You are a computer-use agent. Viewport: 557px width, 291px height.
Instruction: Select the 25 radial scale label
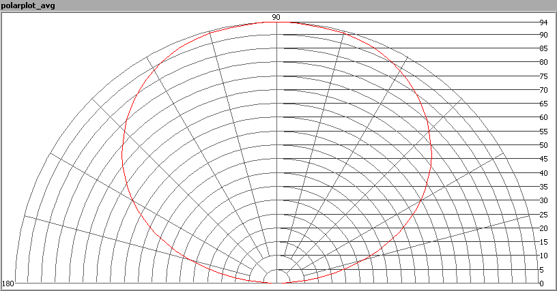(x=543, y=215)
